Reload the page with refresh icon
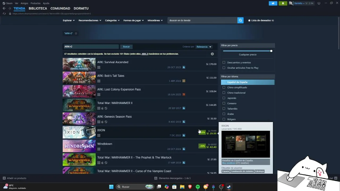340x191 pixels. point(4,14)
